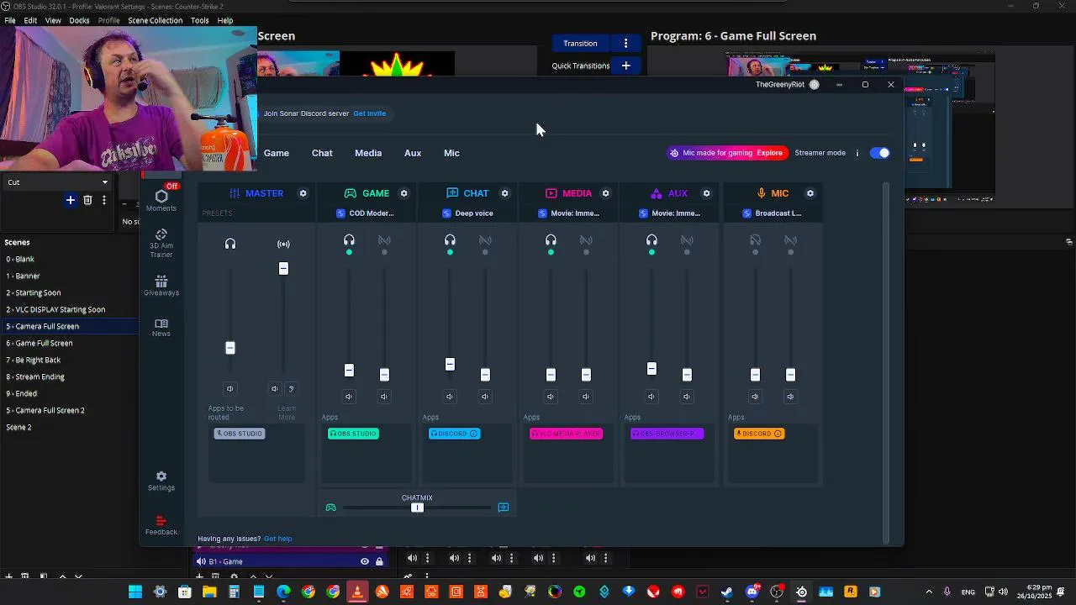Open CHAT preset Deep voice dropdown
Viewport: 1076px width, 605px height.
tap(467, 213)
